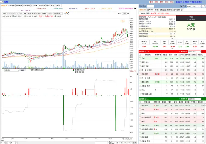Click the pink info circle icon above chart

(119, 8)
